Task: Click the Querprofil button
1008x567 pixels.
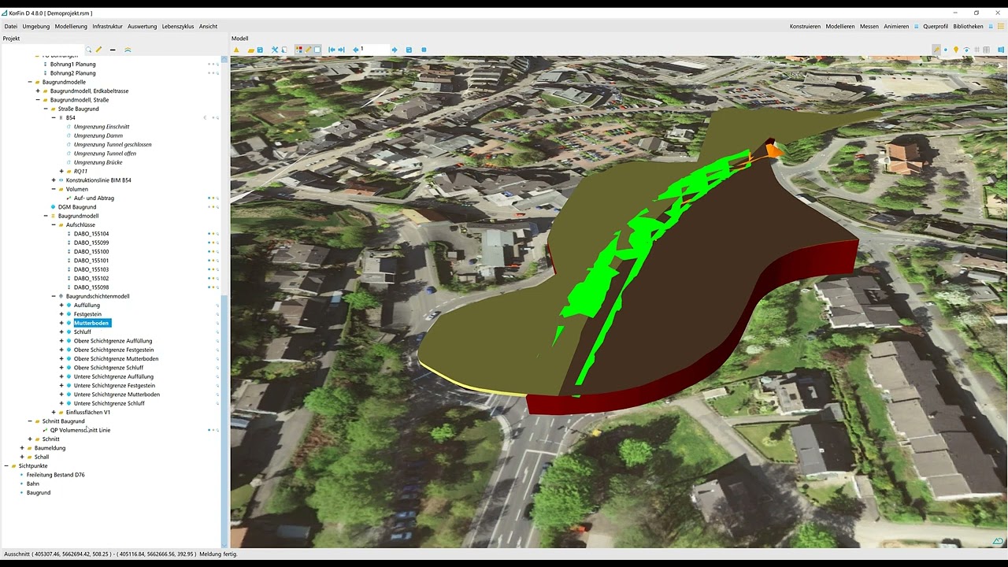Action: pos(936,26)
